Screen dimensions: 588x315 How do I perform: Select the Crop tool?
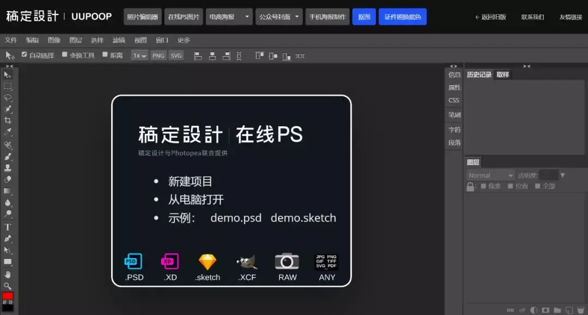(x=8, y=120)
